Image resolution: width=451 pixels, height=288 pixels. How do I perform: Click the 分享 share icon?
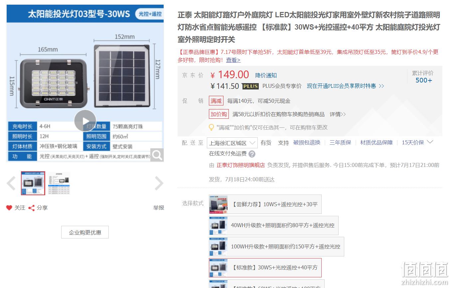click(32, 208)
